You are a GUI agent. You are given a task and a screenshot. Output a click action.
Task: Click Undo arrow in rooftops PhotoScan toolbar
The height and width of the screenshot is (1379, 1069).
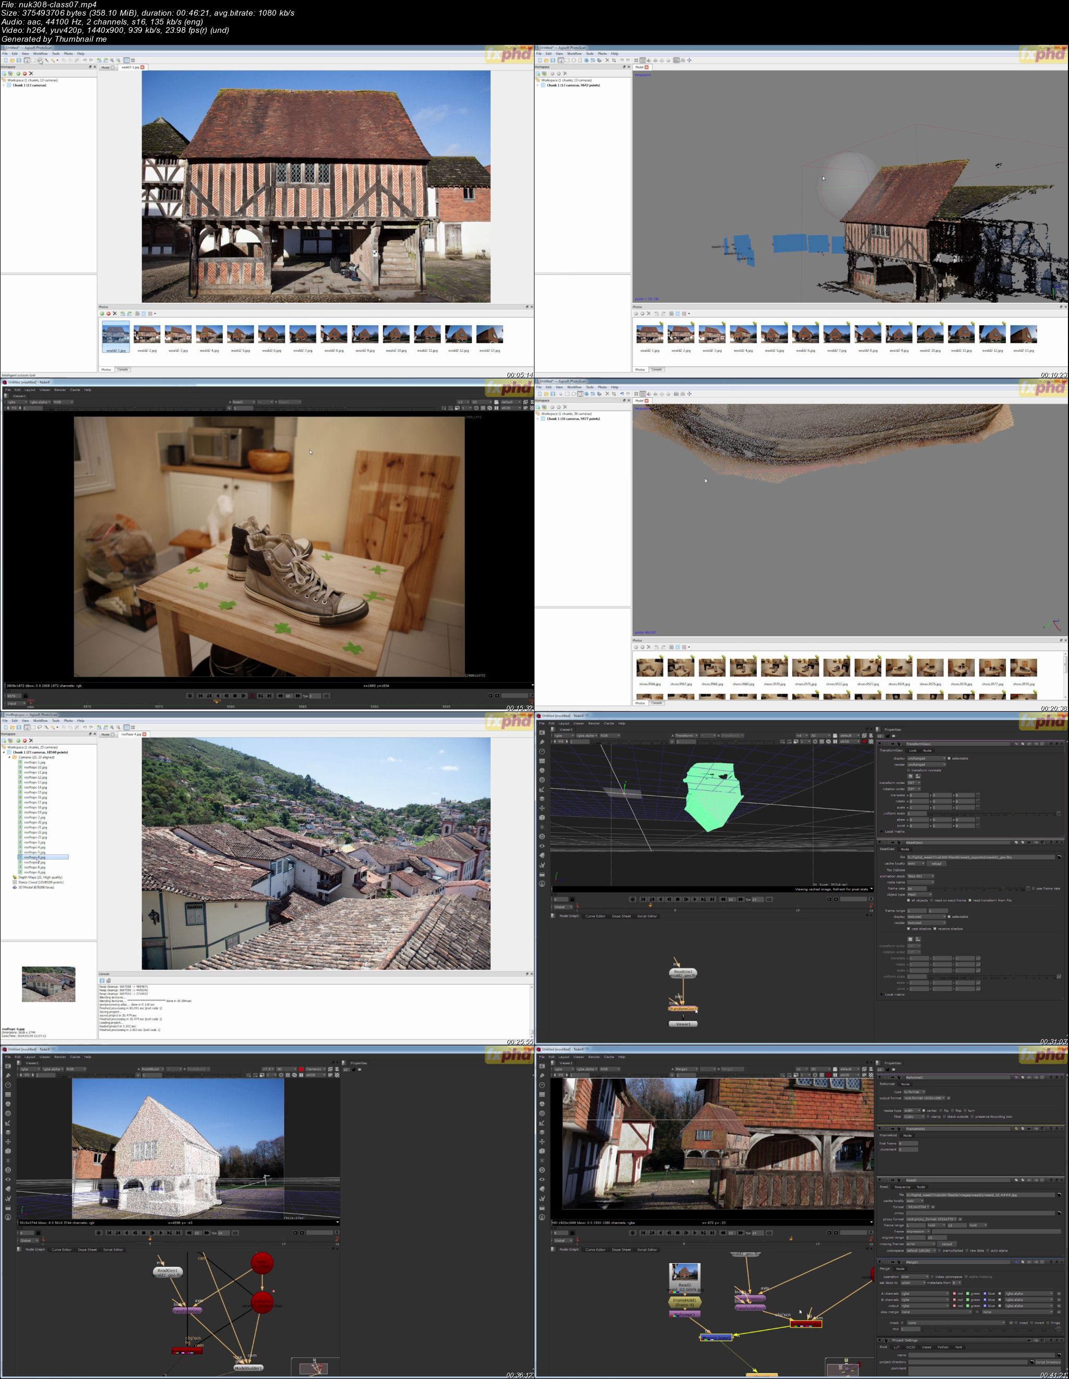point(85,728)
